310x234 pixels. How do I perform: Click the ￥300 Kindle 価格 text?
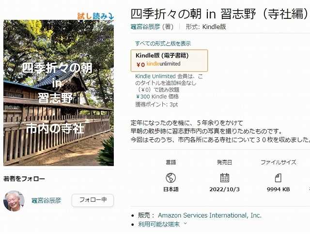point(157,97)
